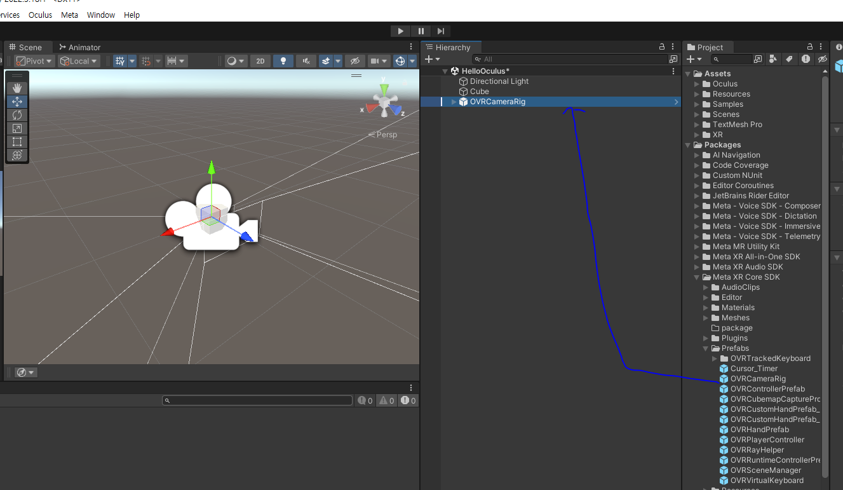Toggle scene effects (skybox, fog)

tap(326, 61)
